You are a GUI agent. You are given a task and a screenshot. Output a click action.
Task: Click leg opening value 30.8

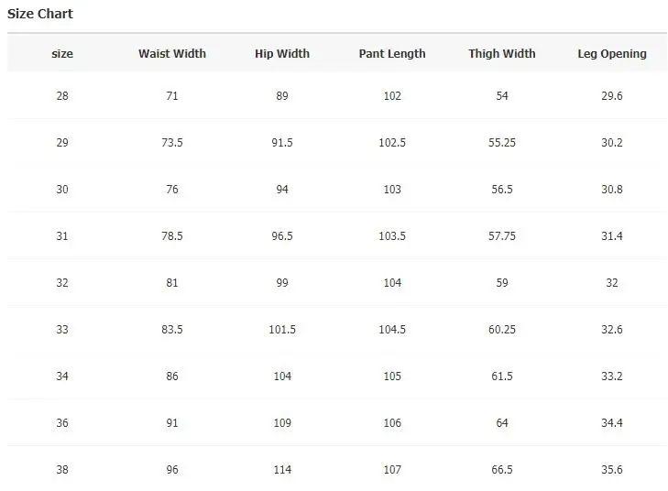coord(612,189)
